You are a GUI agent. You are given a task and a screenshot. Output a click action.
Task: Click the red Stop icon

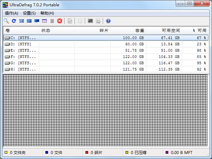[x=60, y=21]
